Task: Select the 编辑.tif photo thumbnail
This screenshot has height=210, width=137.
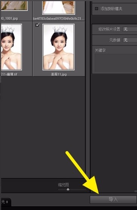Action: 11,47
